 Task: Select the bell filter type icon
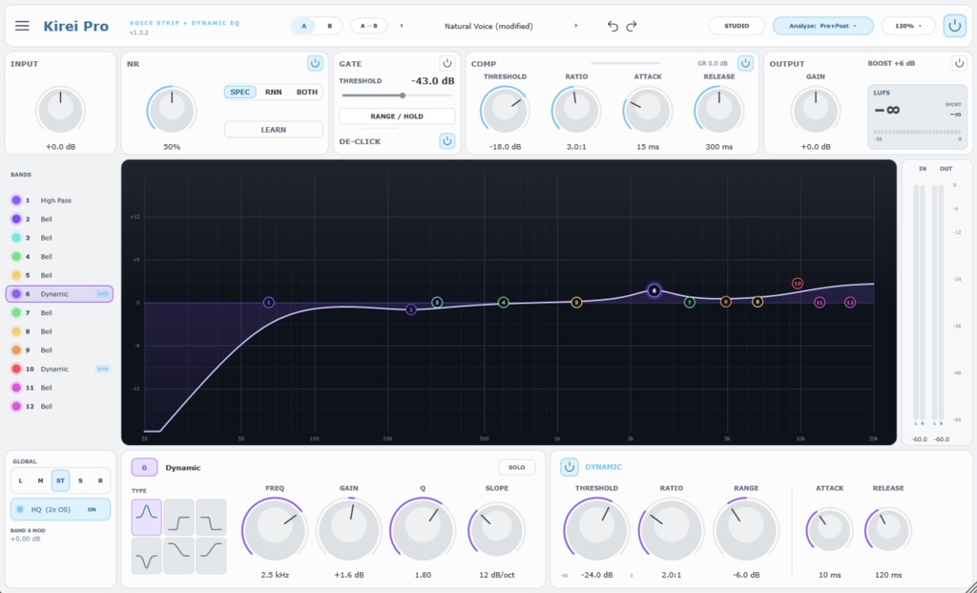pyautogui.click(x=146, y=517)
